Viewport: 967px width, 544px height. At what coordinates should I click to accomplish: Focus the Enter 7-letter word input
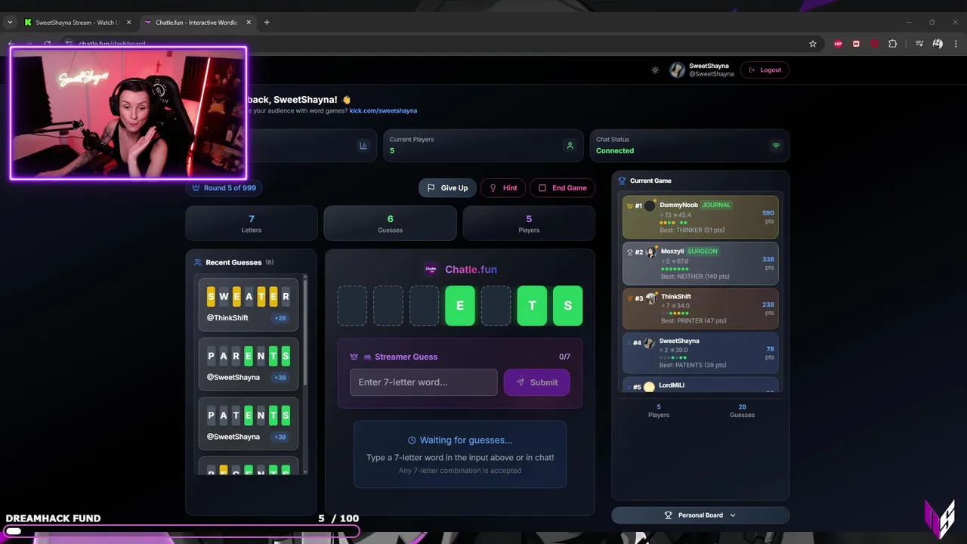point(424,382)
